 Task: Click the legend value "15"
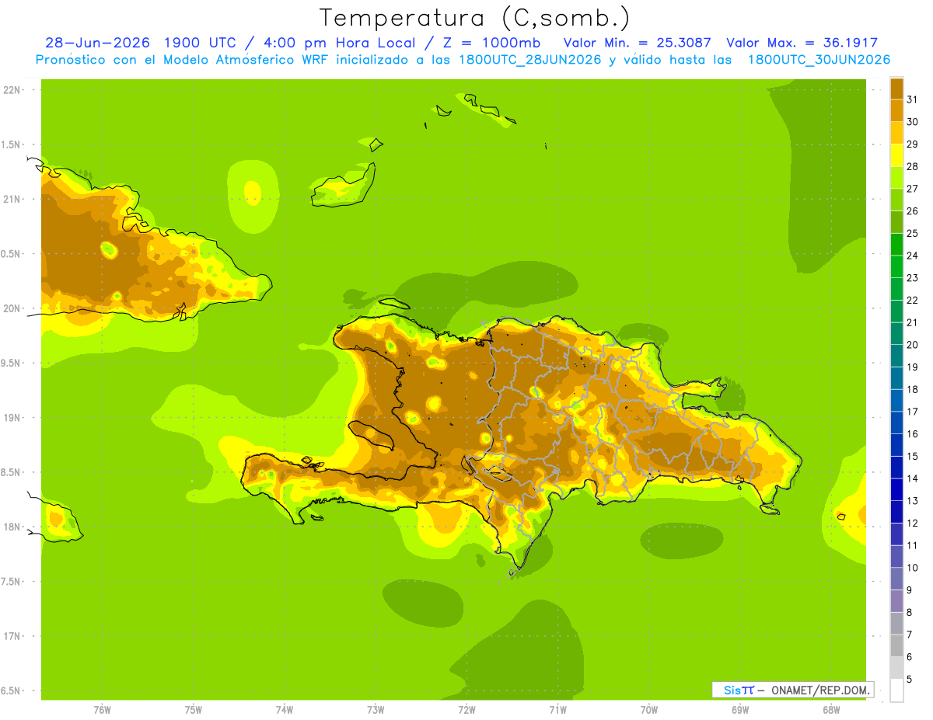[912, 456]
